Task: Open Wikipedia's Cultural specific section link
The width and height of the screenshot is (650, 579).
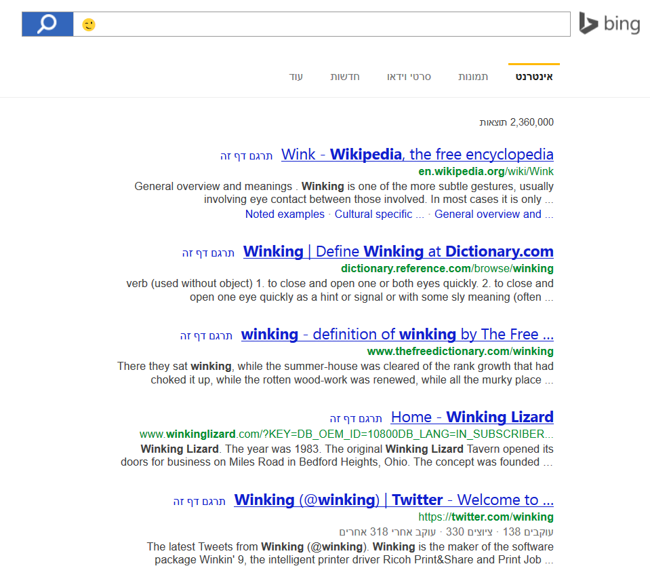Action: click(x=380, y=214)
